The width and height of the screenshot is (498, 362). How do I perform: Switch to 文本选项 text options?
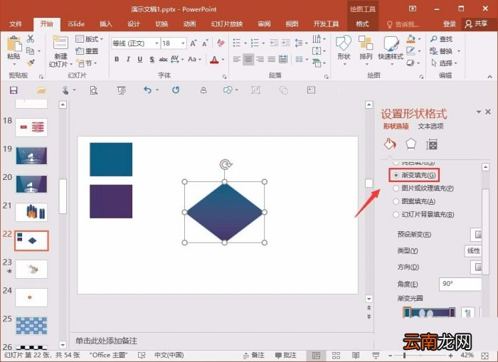click(430, 127)
